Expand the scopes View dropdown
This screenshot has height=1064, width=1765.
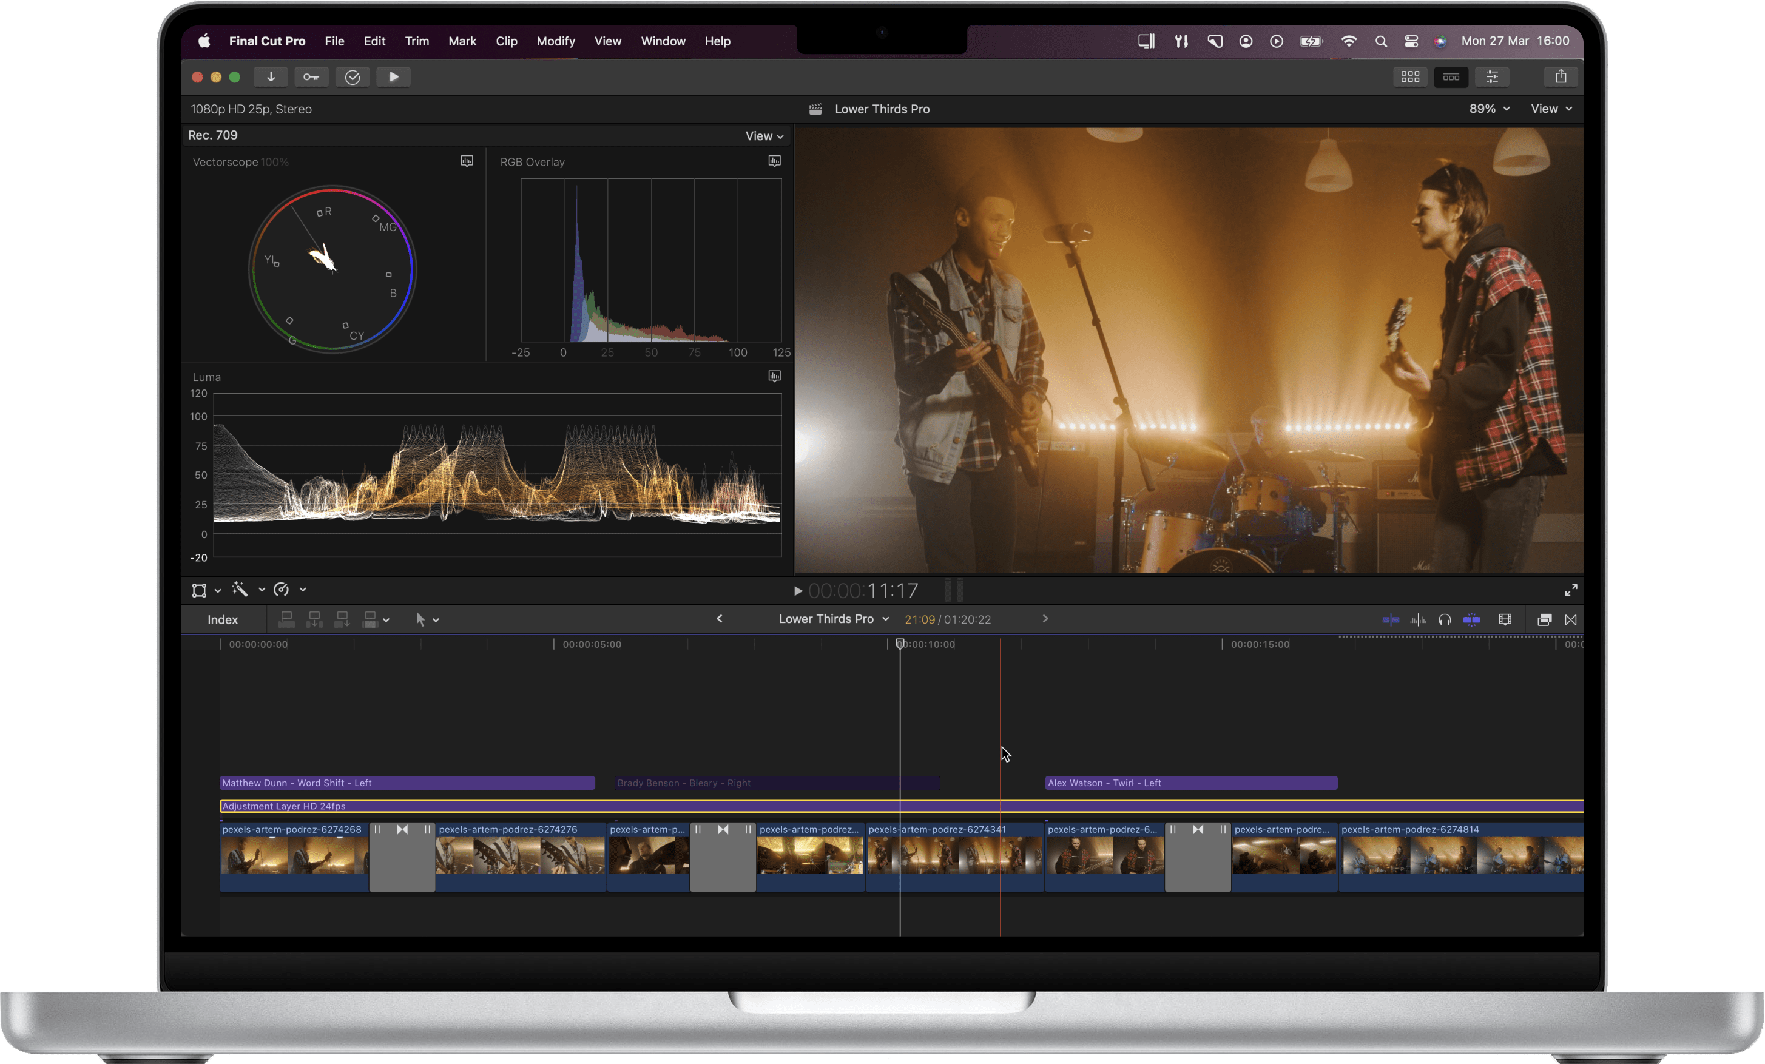pyautogui.click(x=764, y=136)
